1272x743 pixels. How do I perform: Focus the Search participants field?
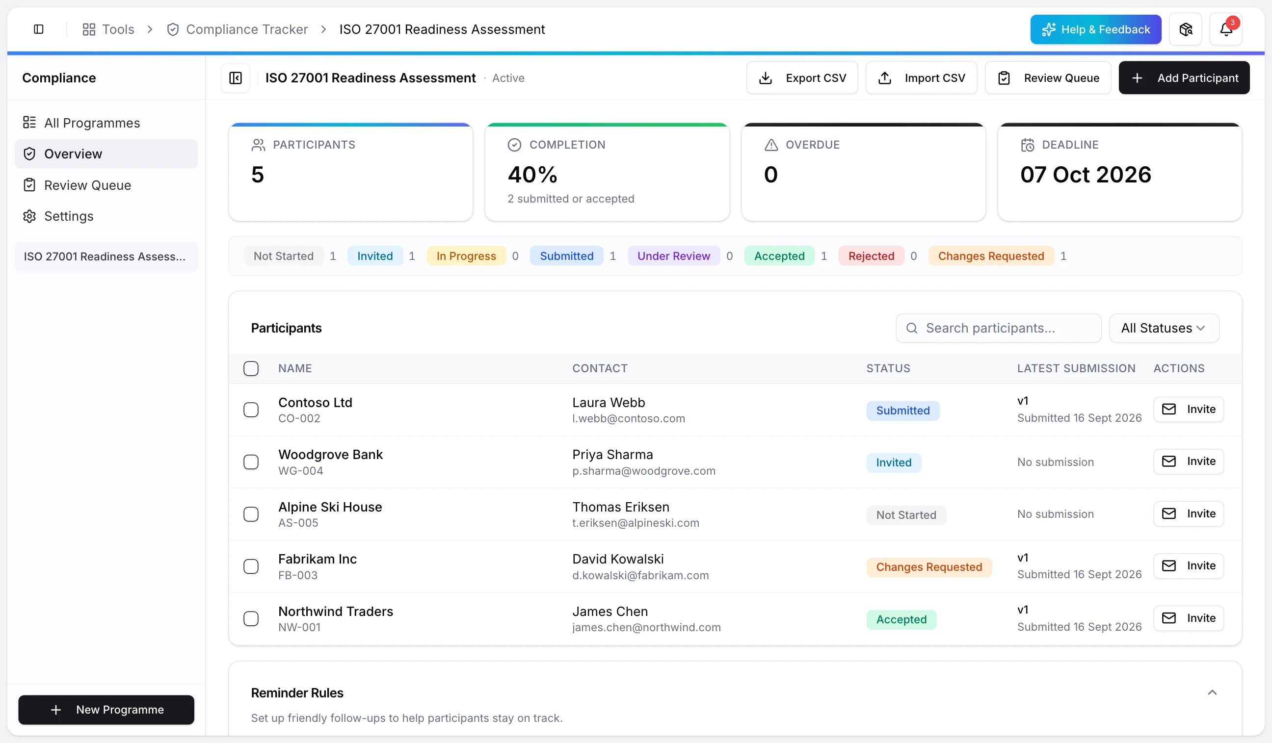999,328
